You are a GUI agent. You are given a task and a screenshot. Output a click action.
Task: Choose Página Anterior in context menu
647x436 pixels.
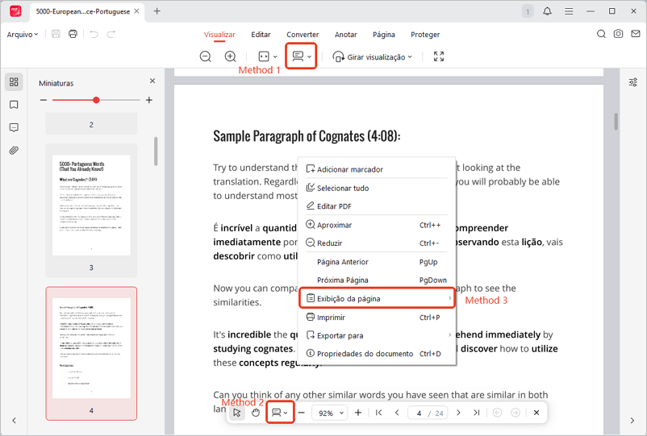377,262
